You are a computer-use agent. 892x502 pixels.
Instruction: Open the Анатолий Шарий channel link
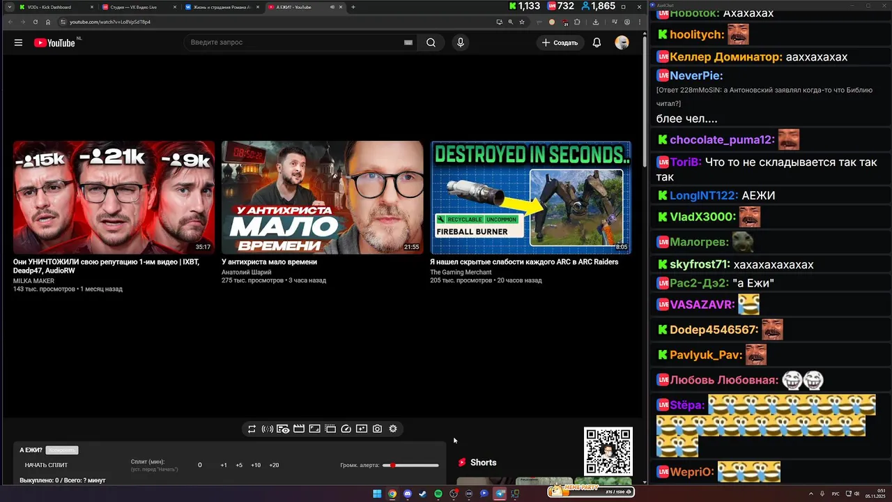click(x=247, y=272)
